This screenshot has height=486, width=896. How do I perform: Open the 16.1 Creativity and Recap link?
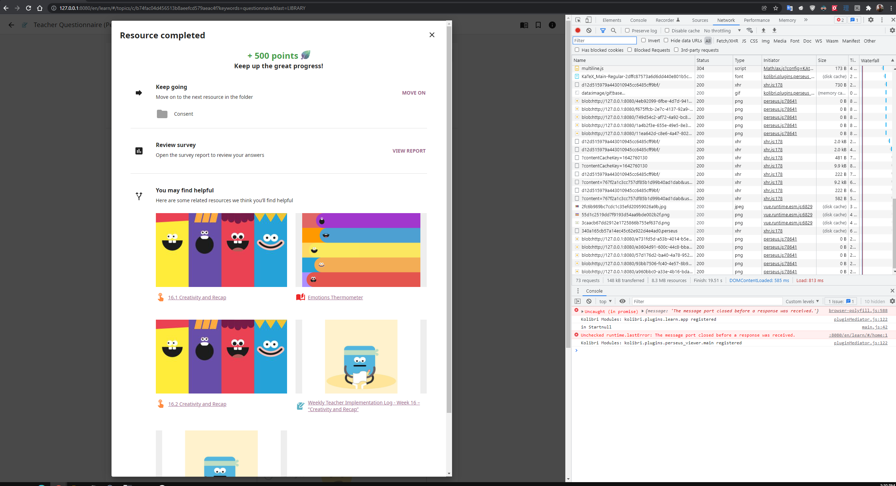pos(197,297)
